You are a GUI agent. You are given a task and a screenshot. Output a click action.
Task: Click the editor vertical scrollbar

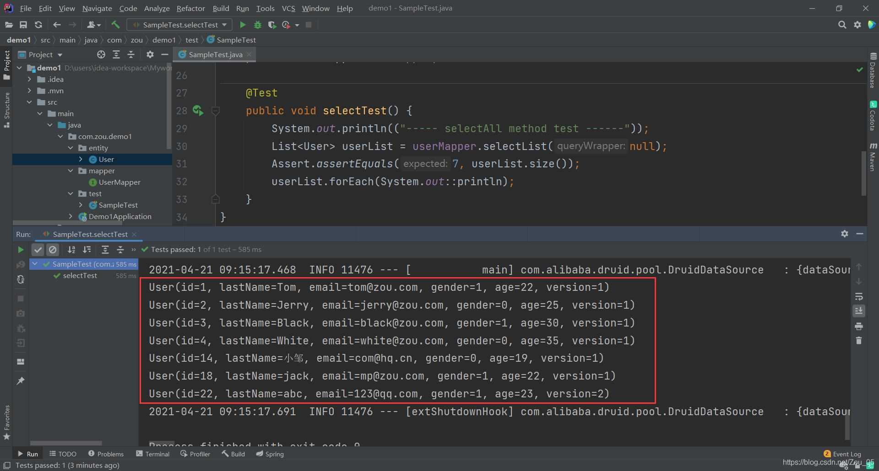coord(863,174)
